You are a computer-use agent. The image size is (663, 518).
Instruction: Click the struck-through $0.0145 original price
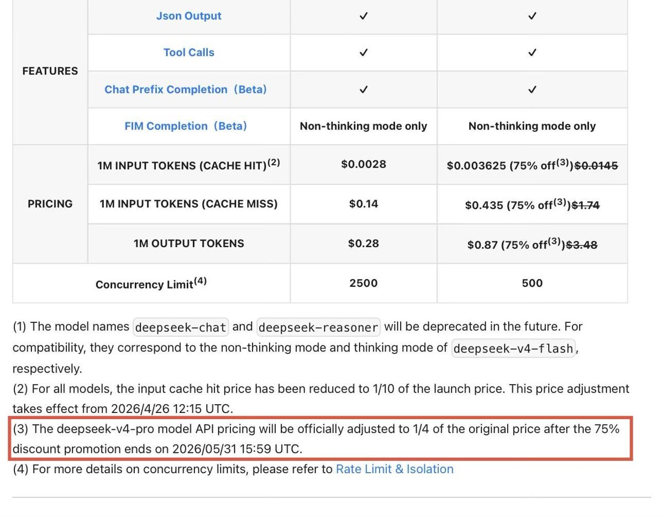[596, 165]
